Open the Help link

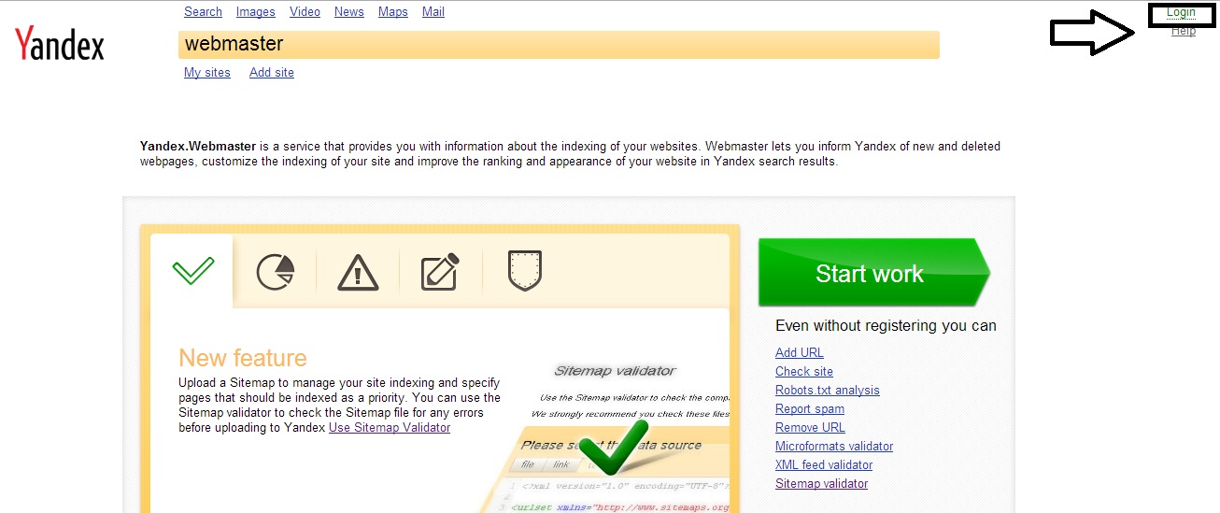1184,31
